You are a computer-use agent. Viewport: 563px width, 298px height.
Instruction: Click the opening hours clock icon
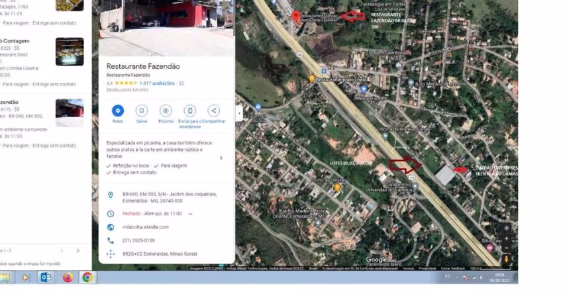click(111, 214)
